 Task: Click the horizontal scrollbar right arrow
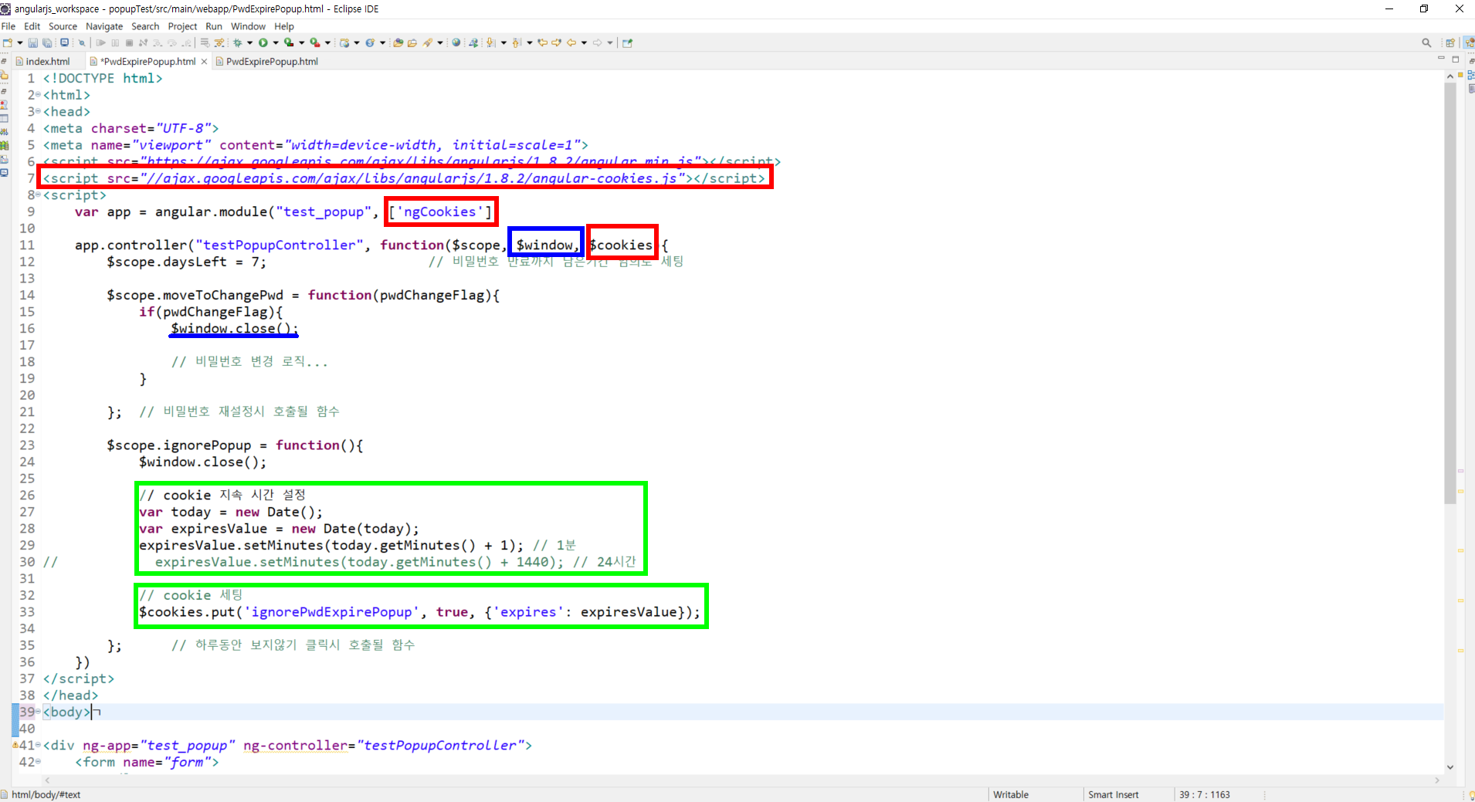click(x=1437, y=780)
